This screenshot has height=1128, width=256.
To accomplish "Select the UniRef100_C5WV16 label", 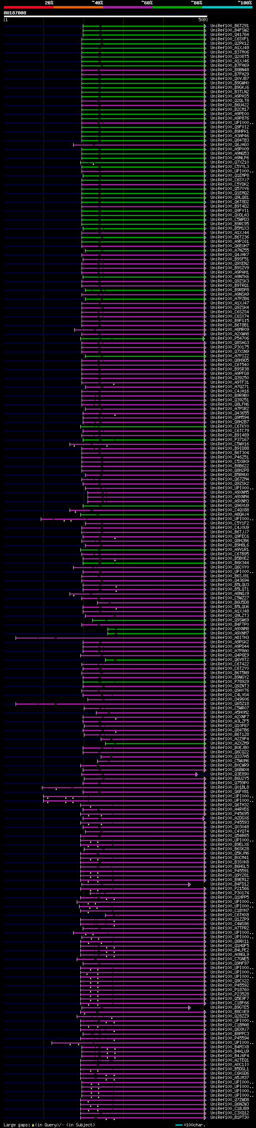I will (x=229, y=444).
